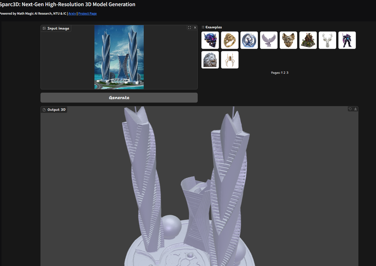This screenshot has height=266, width=376.
Task: Click the "Examples" heading text
Action: tap(214, 27)
